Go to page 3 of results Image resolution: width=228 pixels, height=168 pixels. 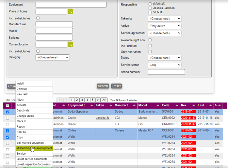coord(82,100)
